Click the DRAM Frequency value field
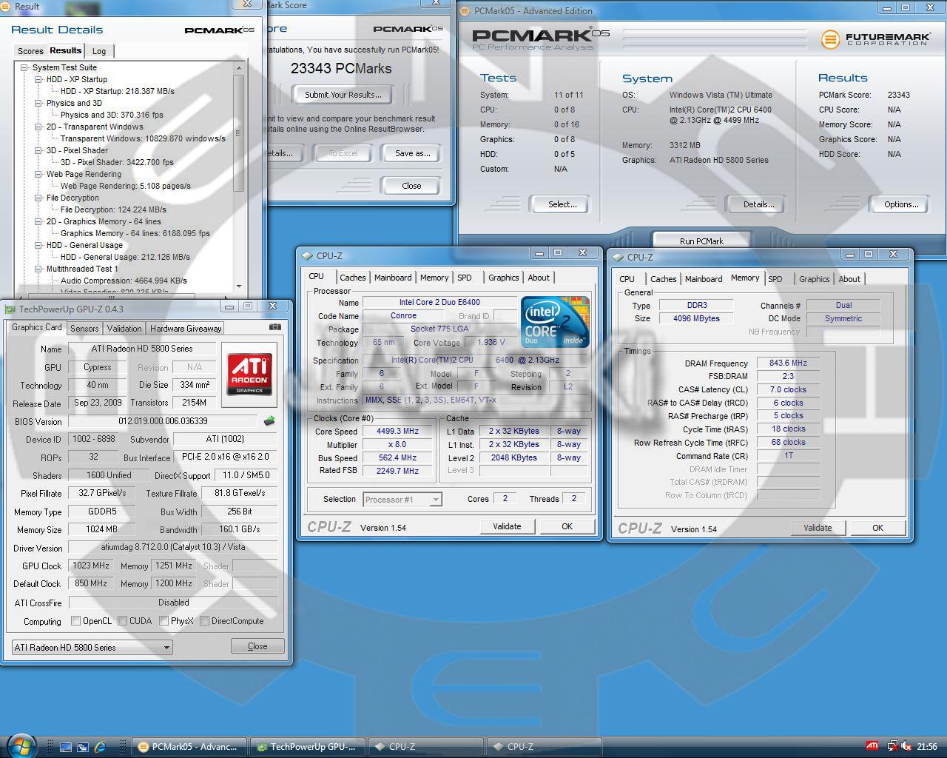 click(x=788, y=363)
